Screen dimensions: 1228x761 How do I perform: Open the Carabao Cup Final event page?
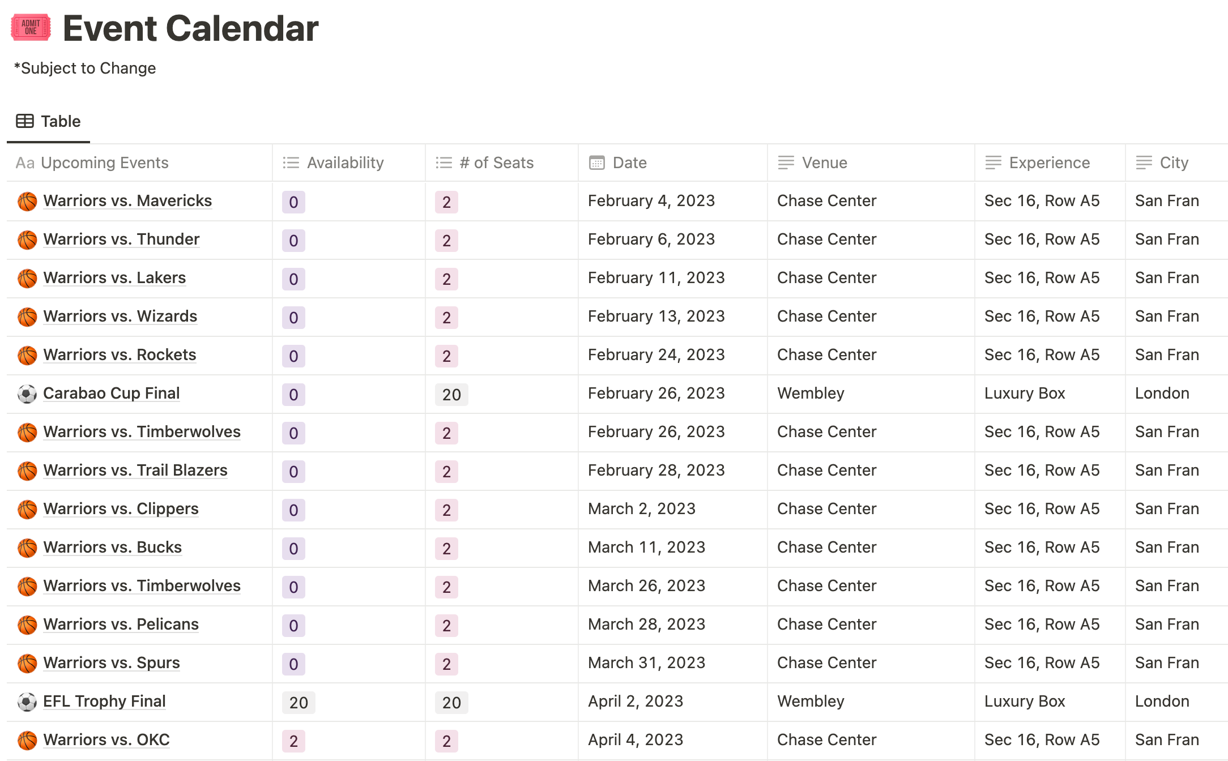[x=112, y=393]
